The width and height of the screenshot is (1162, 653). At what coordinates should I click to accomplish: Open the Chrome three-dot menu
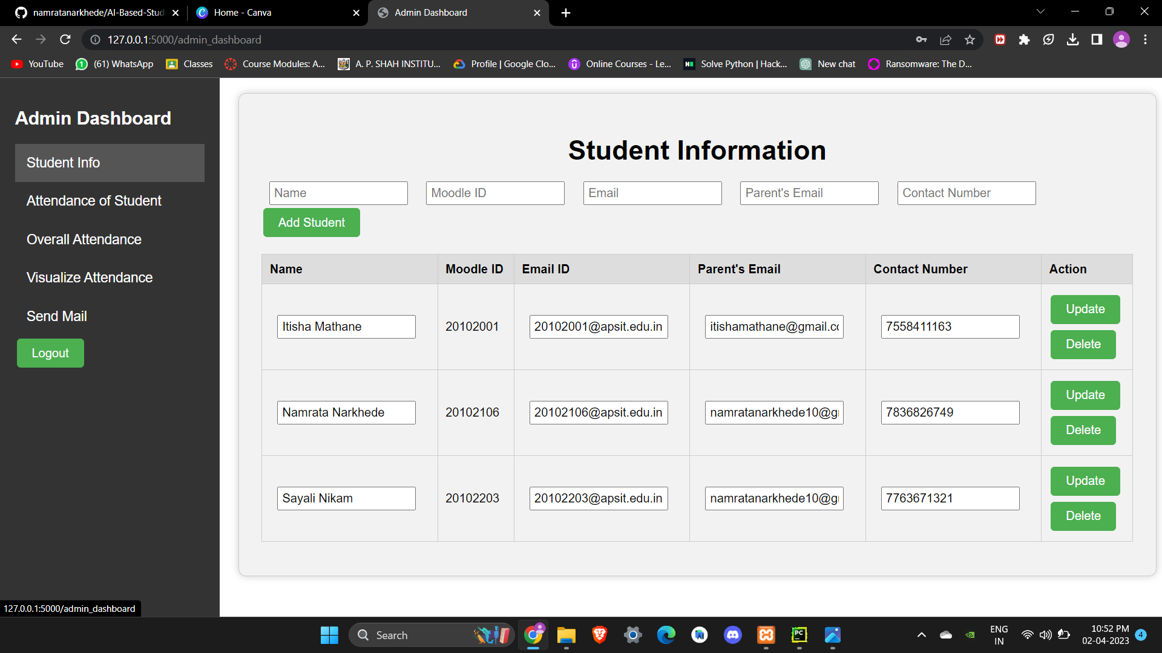pyautogui.click(x=1145, y=39)
